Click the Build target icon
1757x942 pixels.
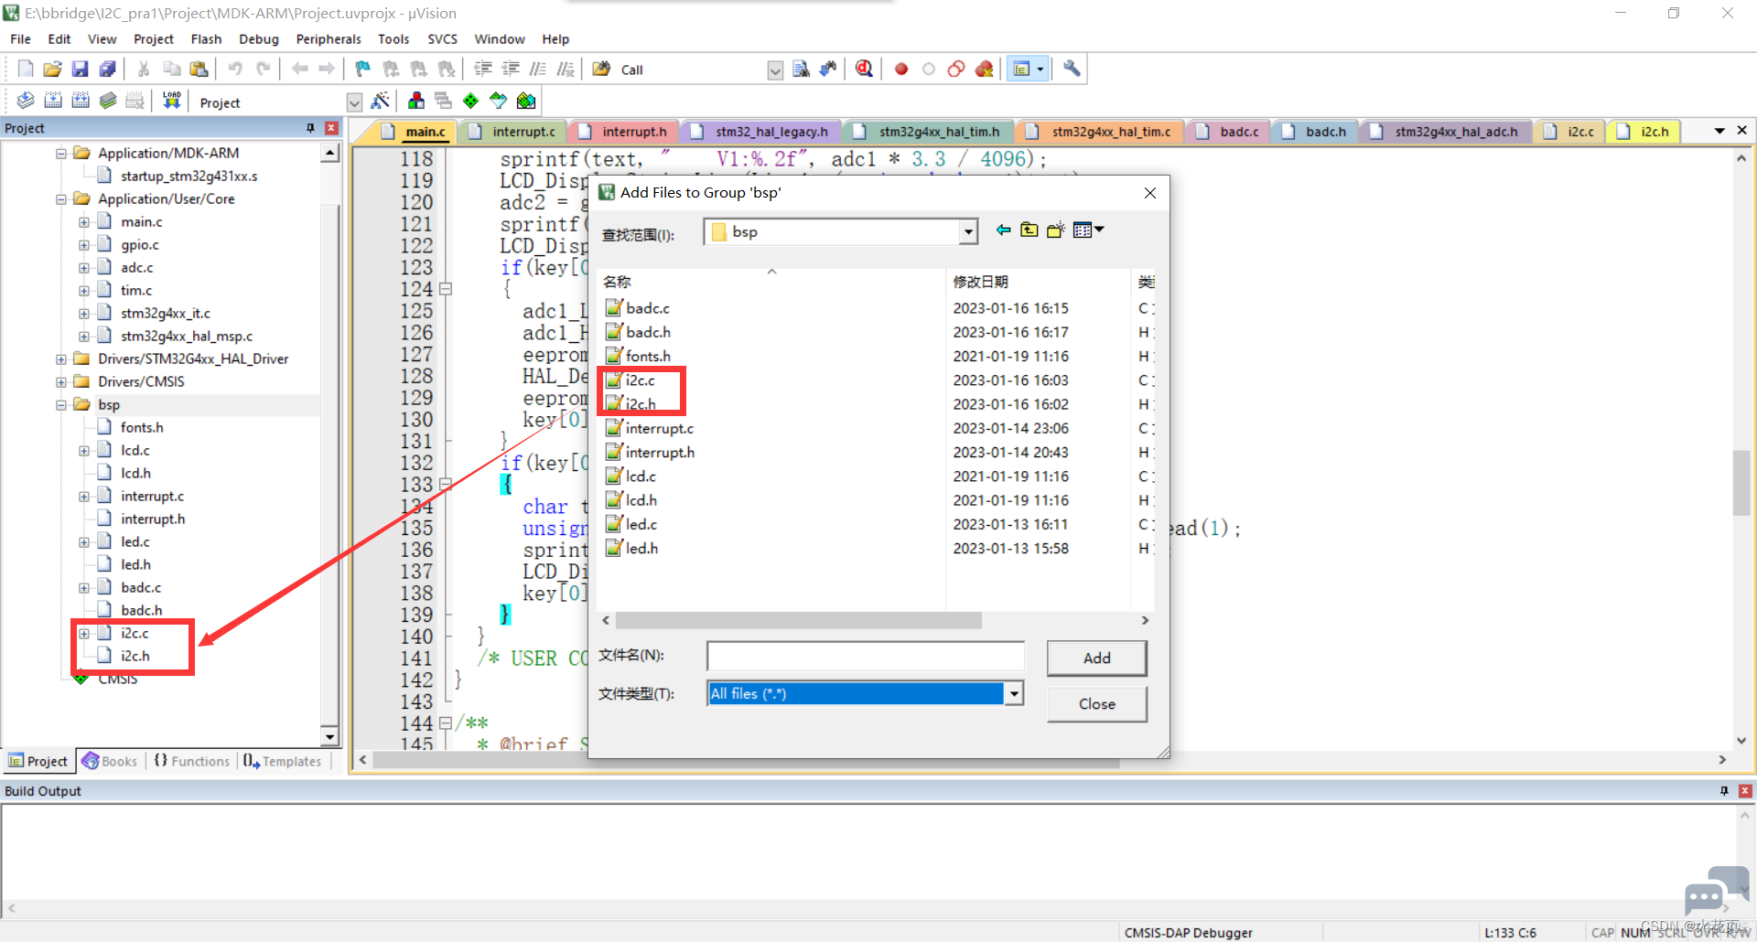pos(53,101)
